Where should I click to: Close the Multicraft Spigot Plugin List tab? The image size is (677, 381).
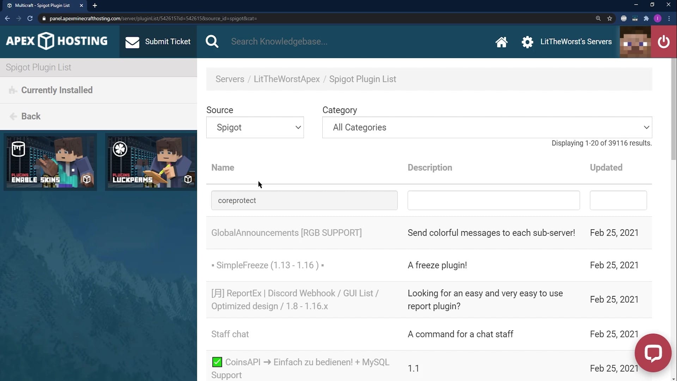pos(81,5)
